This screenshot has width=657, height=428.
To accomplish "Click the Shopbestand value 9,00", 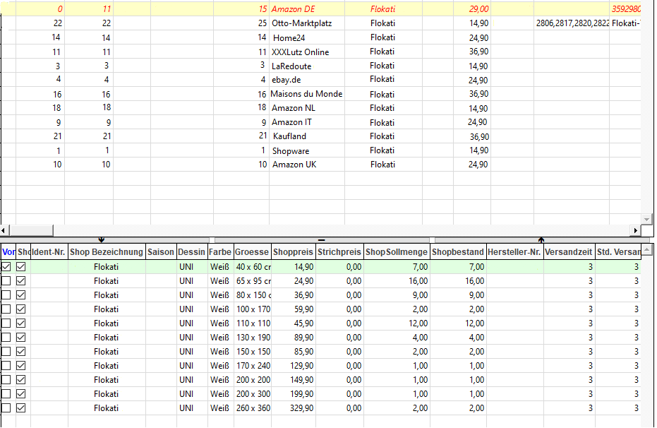I will 476,295.
